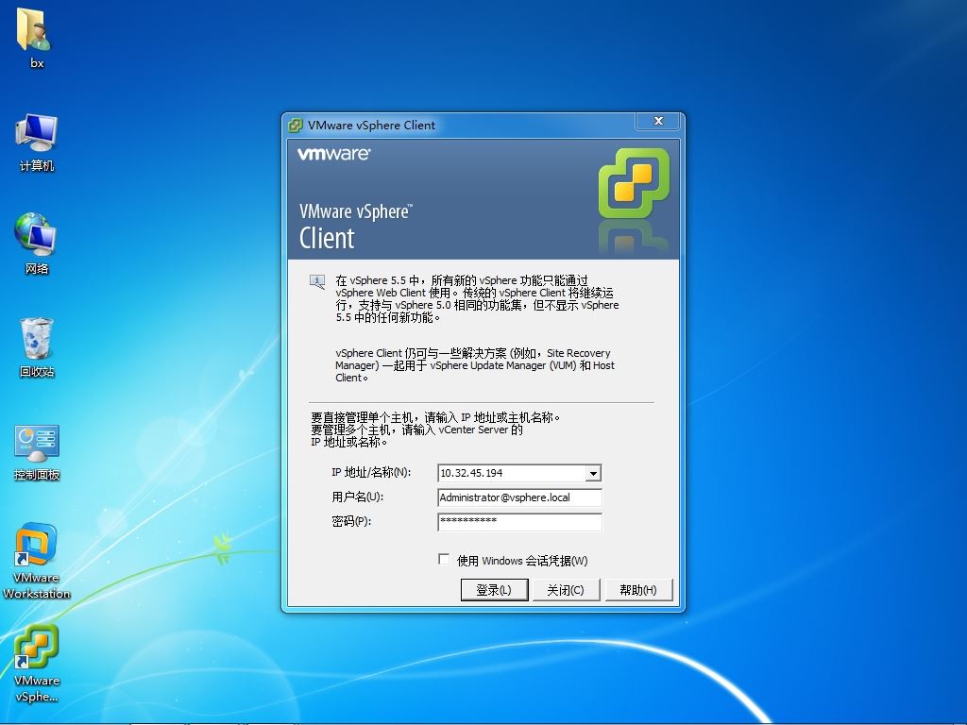Open the bx user folder icon
Viewport: 967px width, 725px height.
[x=36, y=36]
